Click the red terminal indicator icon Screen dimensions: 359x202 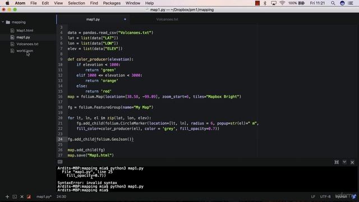tap(29, 197)
